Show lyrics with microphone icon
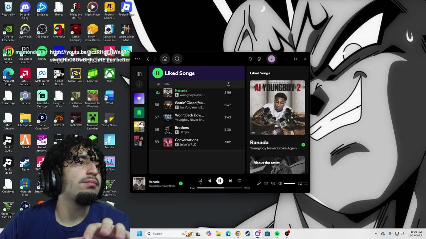The height and width of the screenshot is (239, 426). tap(259, 184)
